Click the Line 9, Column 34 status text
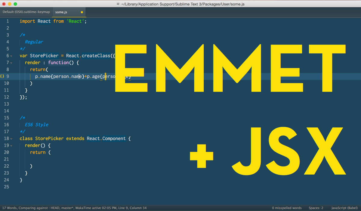361x211 pixels. click(x=132, y=208)
